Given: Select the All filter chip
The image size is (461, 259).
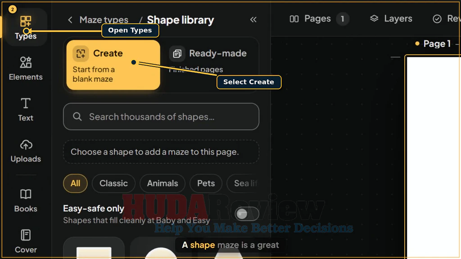Looking at the screenshot, I should (75, 183).
